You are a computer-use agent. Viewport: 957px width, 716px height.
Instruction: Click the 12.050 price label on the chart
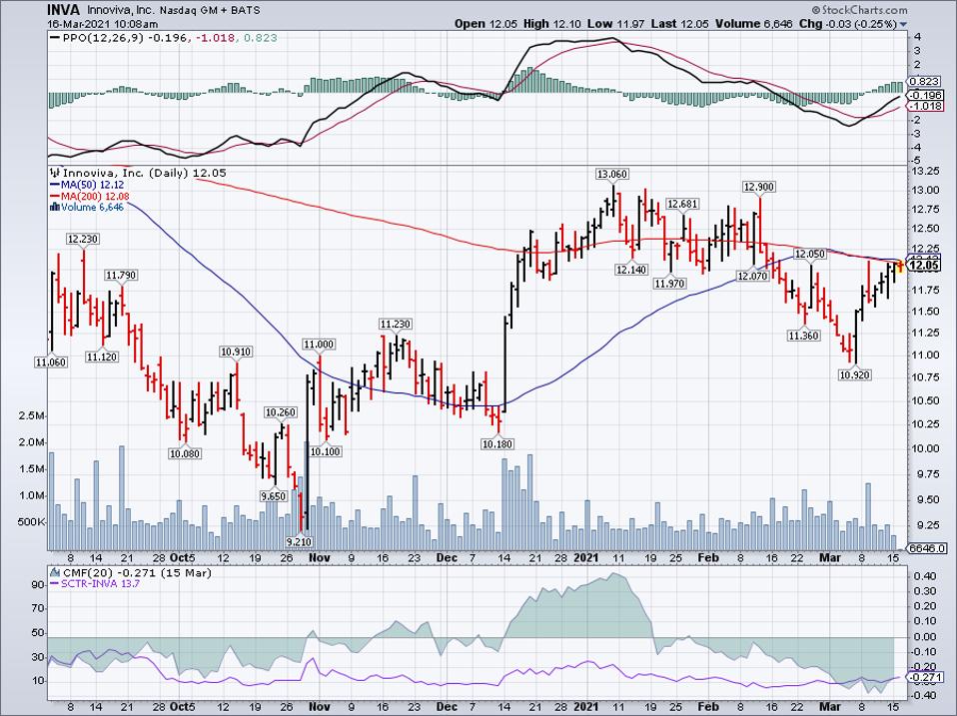tap(810, 254)
